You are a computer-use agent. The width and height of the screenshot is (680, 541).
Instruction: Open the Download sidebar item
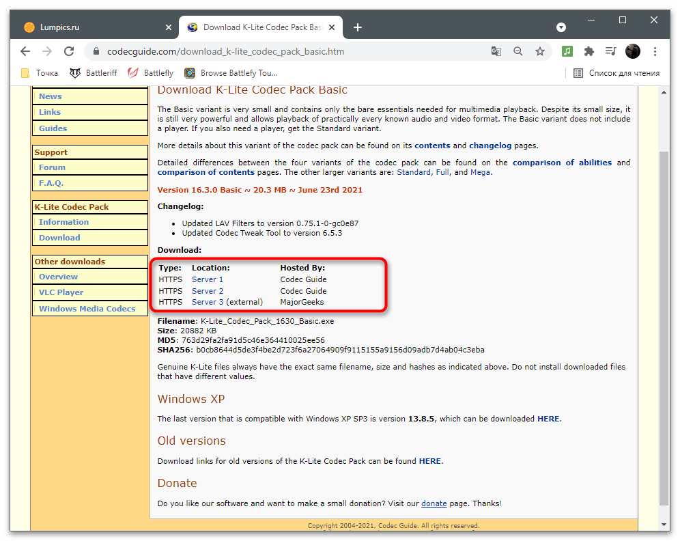[x=89, y=238]
